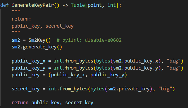Click "public_key, secret_key" docstring line
Viewport: 188px width, 108px height.
[42, 26]
